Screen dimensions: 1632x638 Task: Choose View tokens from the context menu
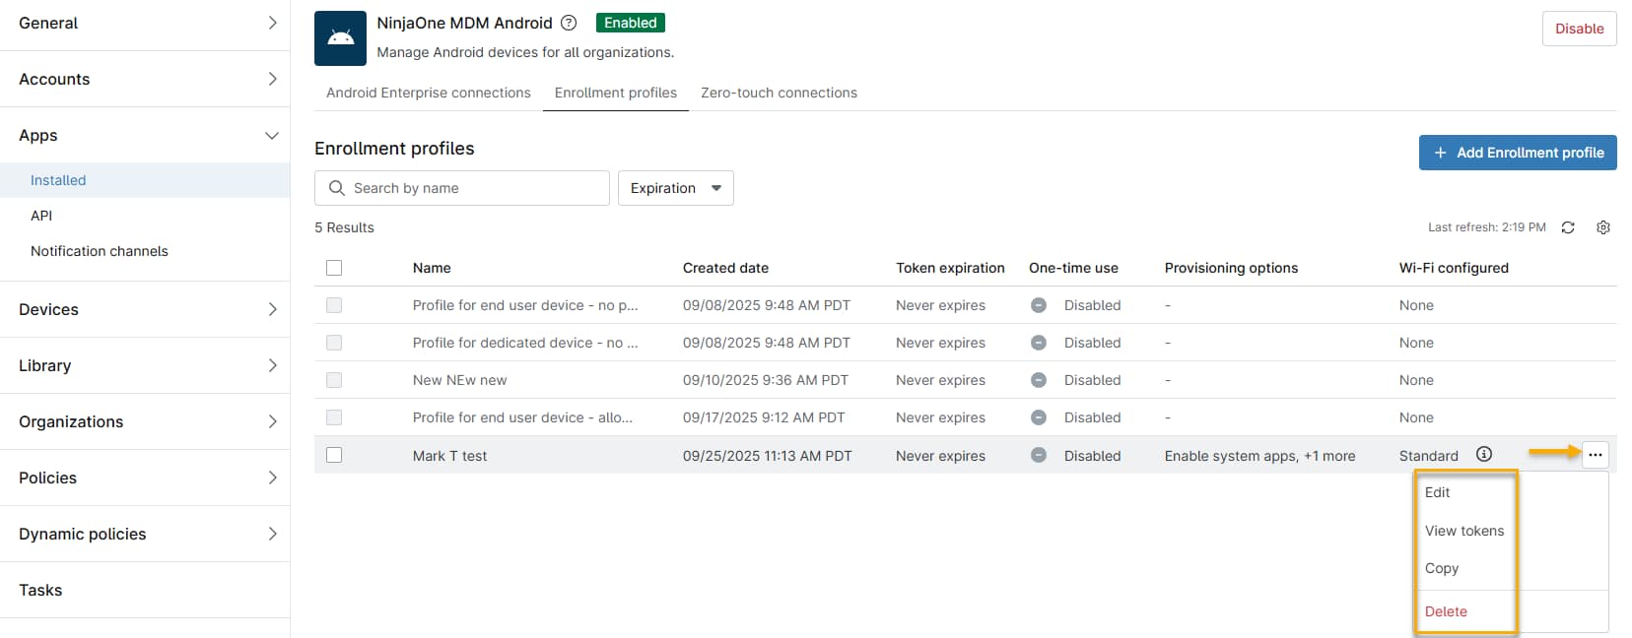tap(1463, 531)
